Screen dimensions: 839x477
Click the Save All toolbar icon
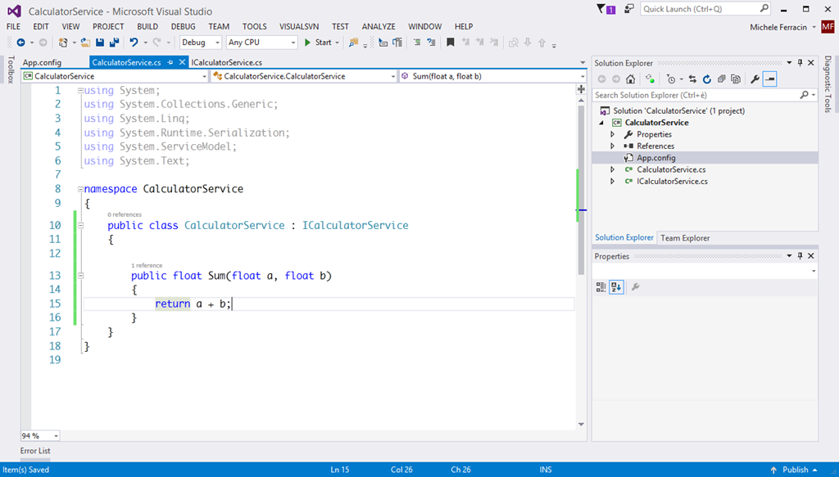tap(114, 43)
